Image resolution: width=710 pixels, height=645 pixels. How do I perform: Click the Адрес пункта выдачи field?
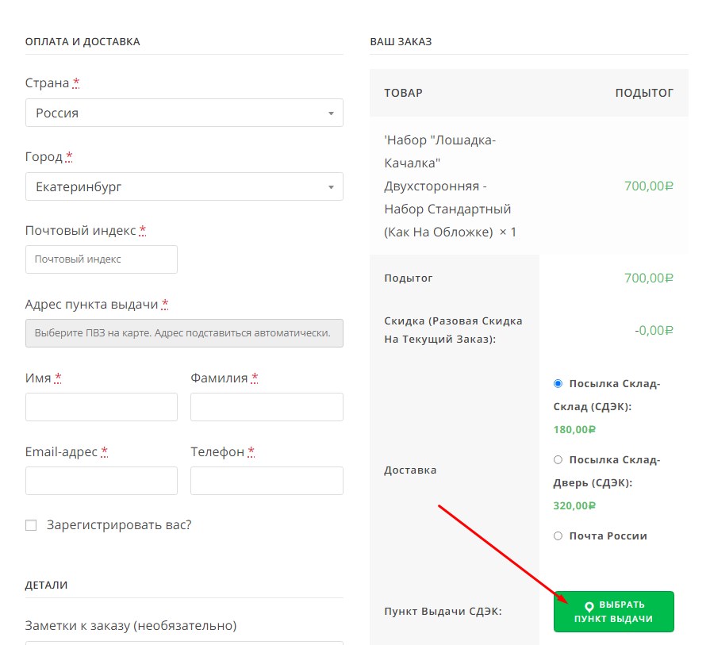(184, 333)
